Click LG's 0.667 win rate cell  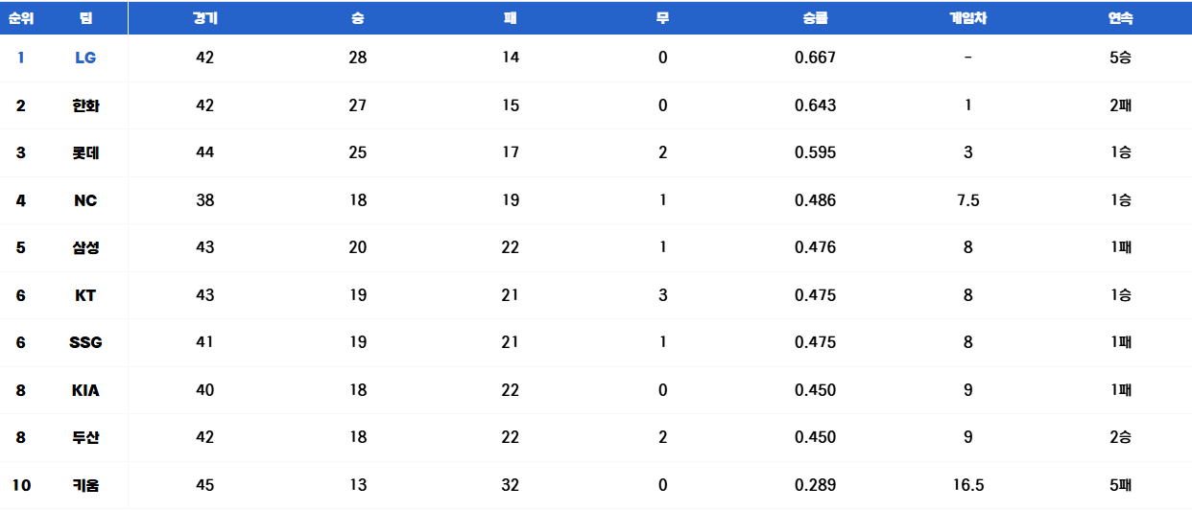[x=816, y=58]
